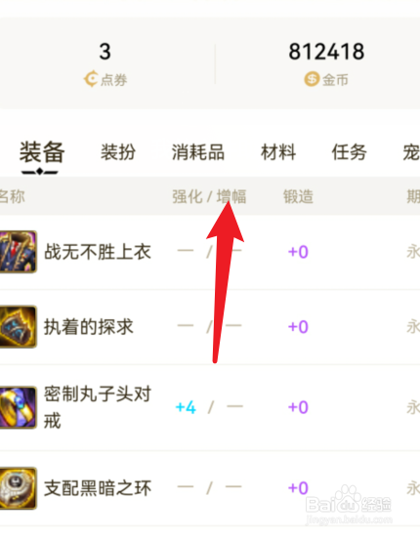Open the 支配黑暗之环 item icon
The image size is (420, 537).
[x=18, y=488]
